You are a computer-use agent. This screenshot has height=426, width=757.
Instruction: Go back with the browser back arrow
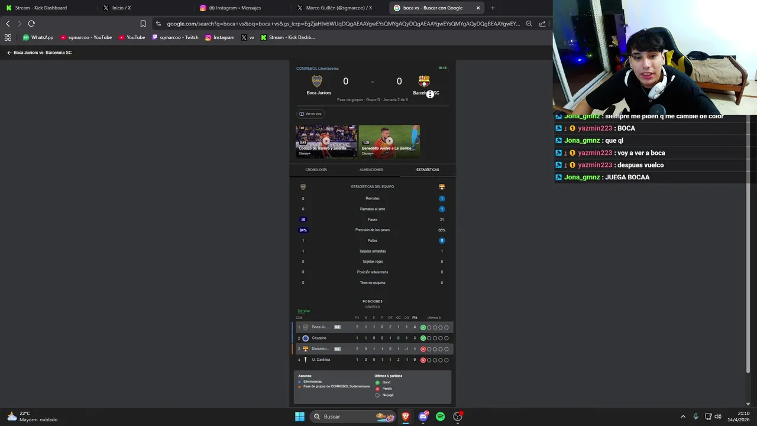(x=8, y=24)
